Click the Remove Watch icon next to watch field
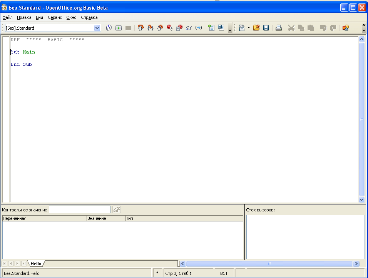Screen dimensions: 368x278 117,209
